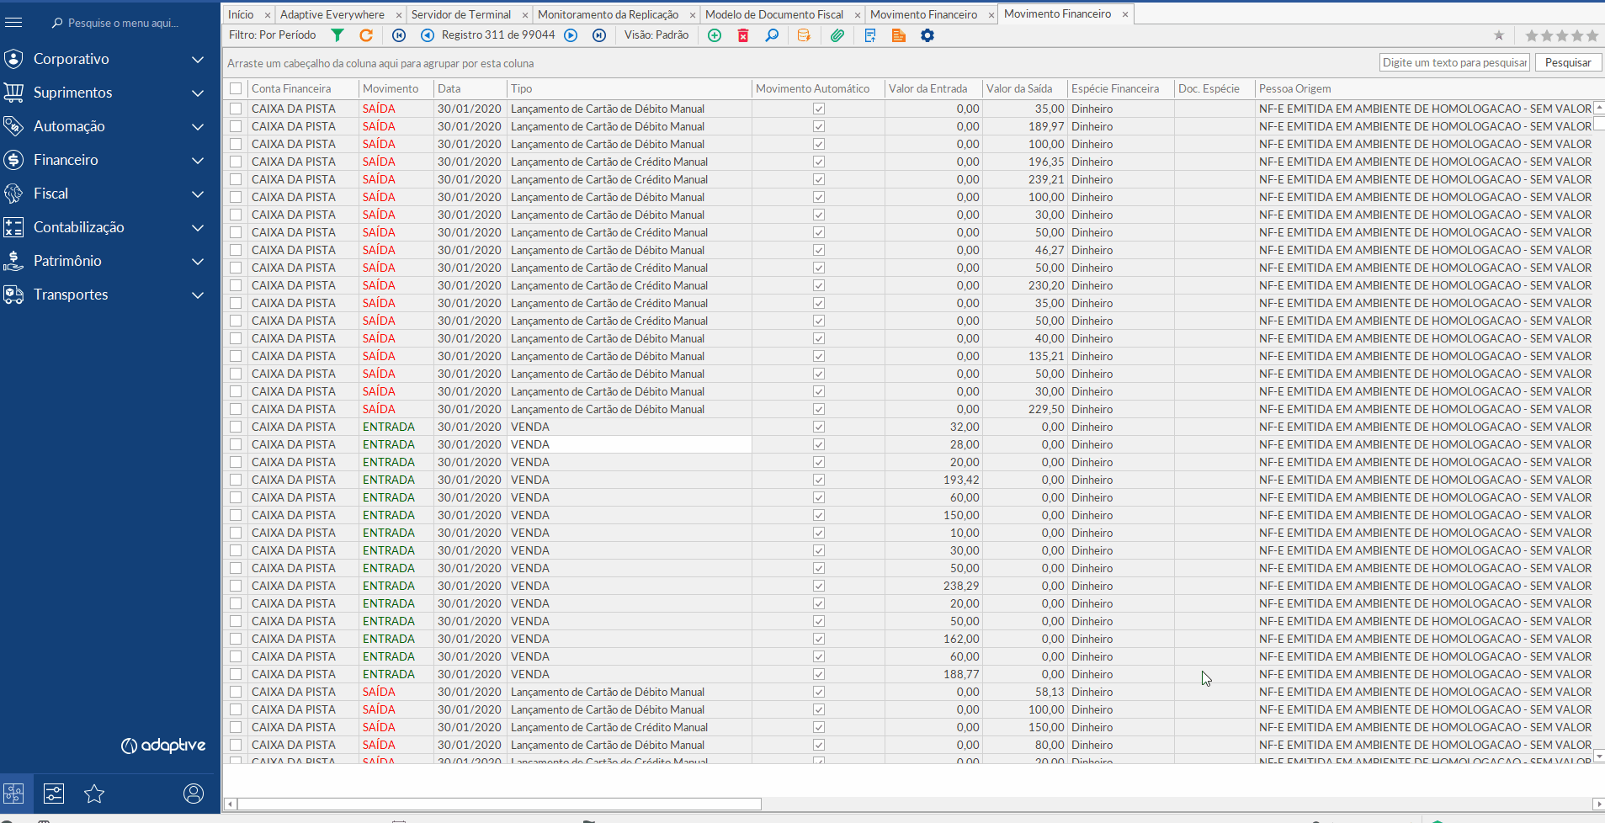Close the active Movimento Financeiro tab
Viewport: 1605px width, 823px height.
pos(1125,14)
